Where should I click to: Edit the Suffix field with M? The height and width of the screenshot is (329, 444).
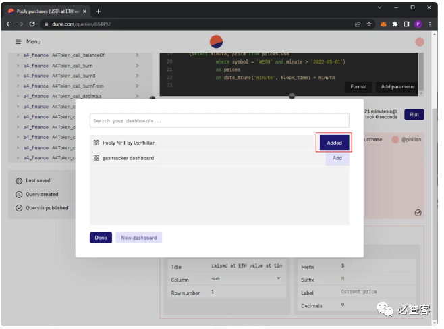tap(377, 278)
